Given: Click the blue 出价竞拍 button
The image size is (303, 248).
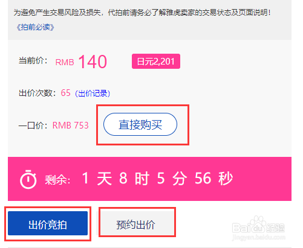Looking at the screenshot, I should click(x=48, y=223).
